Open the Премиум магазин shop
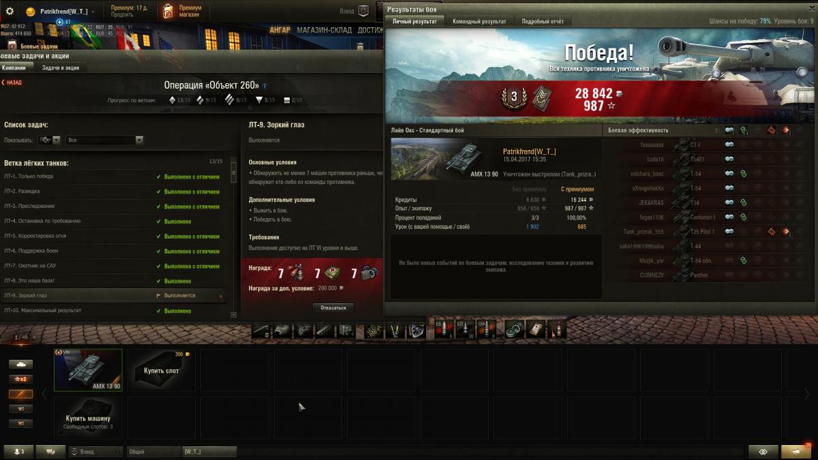 pos(182,11)
